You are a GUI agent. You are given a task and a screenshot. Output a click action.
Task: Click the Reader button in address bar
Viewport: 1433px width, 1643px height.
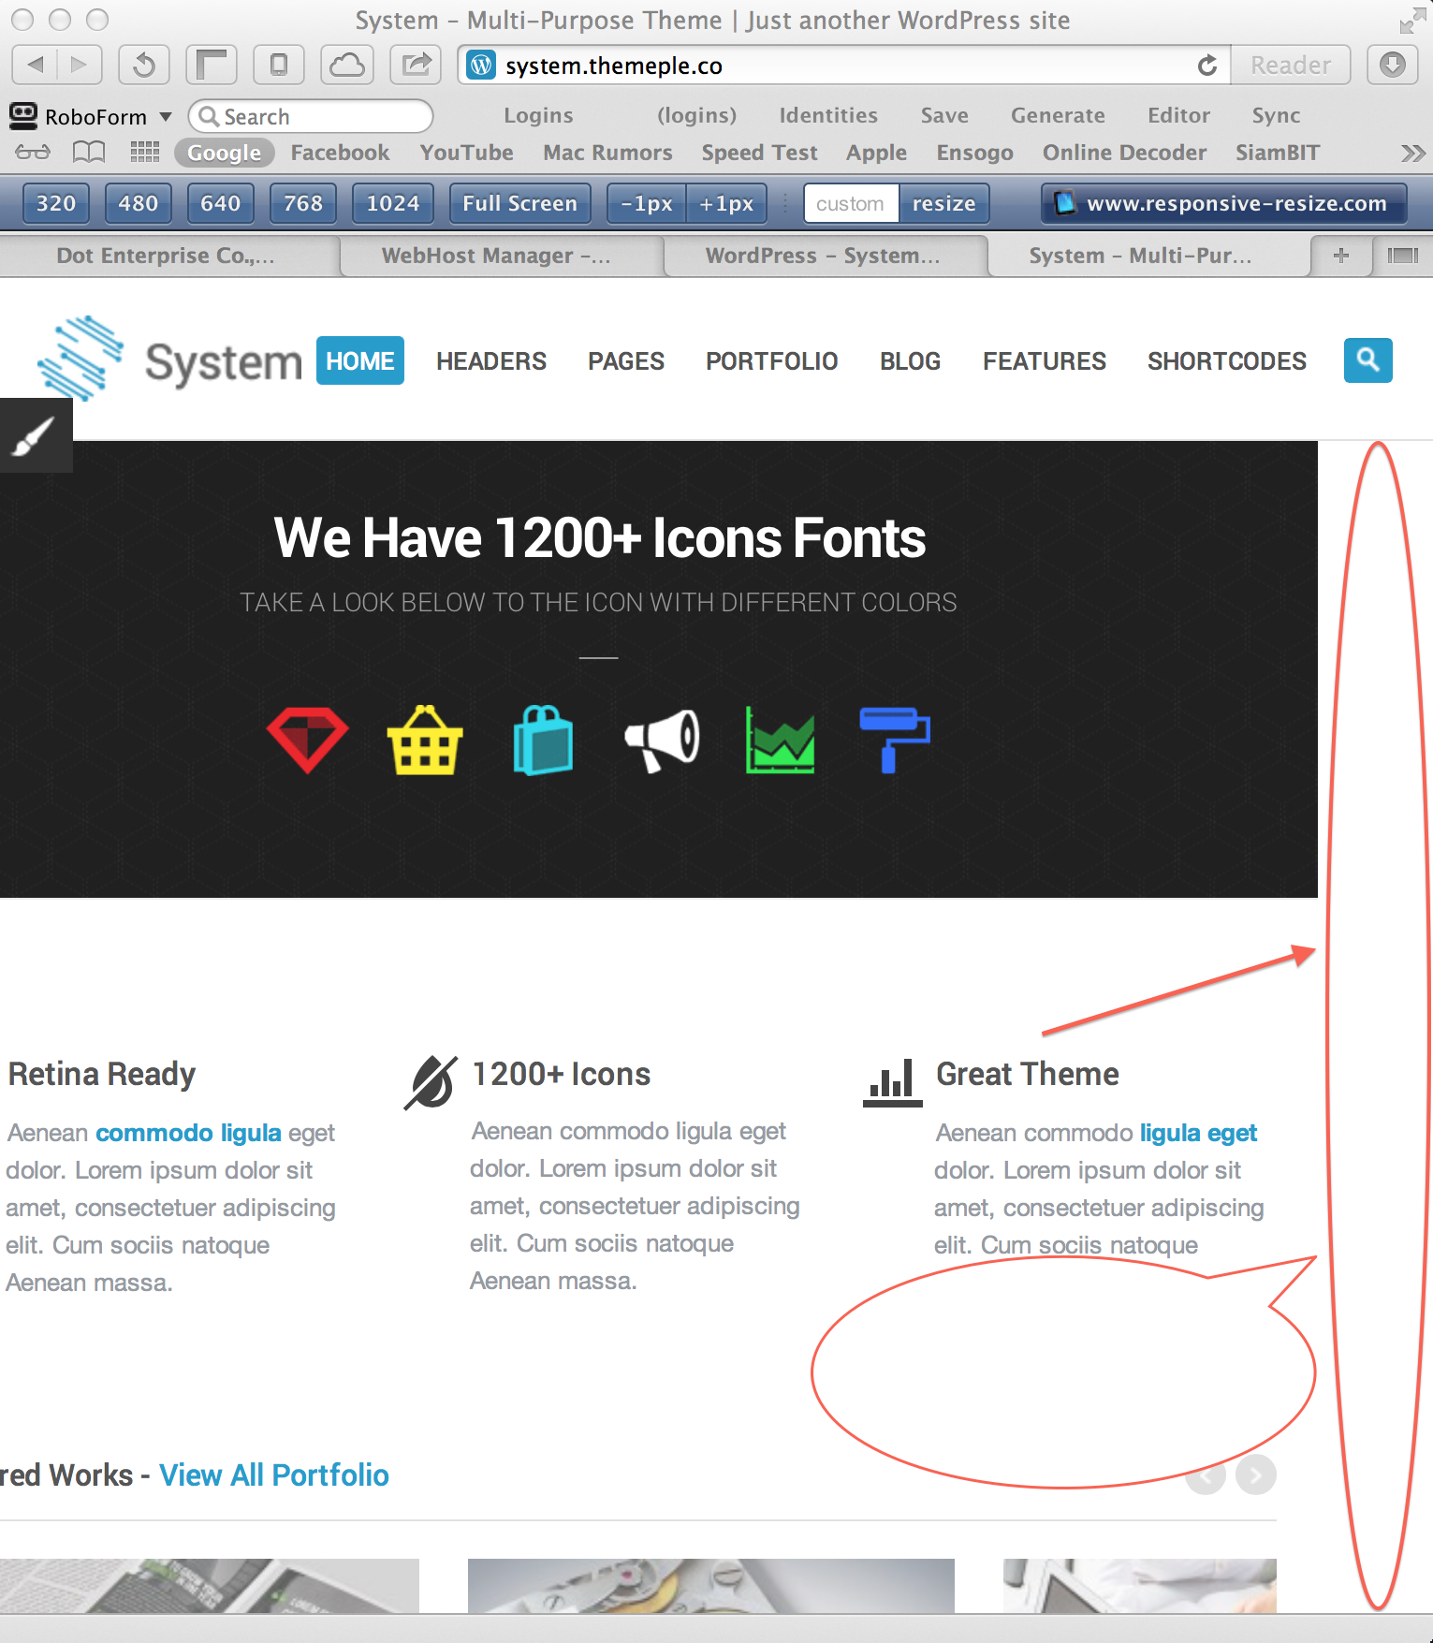point(1291,65)
